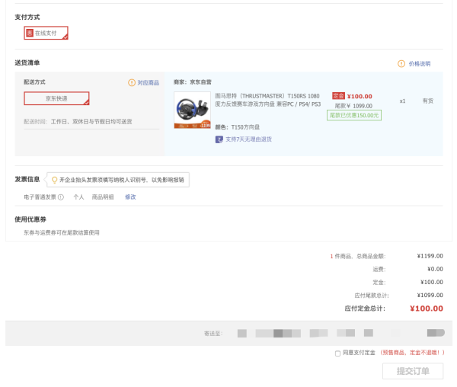This screenshot has height=387, width=457.
Task: Open 对应商品 link in delivery section
Action: point(149,83)
